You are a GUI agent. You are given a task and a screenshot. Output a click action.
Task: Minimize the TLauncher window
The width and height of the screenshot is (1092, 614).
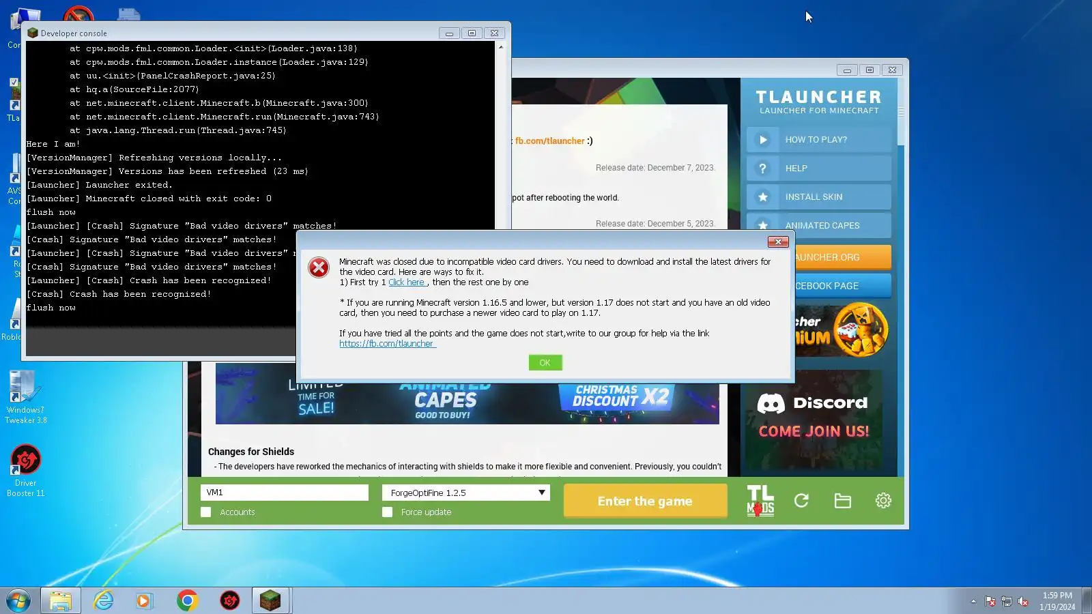click(847, 70)
